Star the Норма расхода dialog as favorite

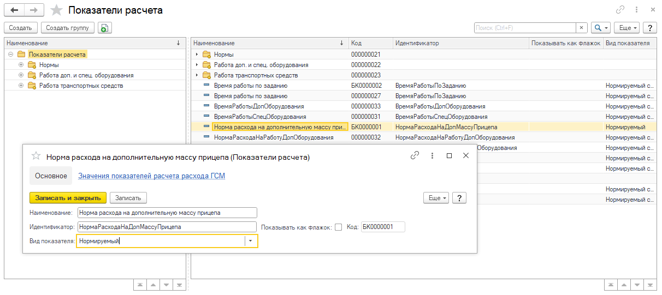point(36,156)
